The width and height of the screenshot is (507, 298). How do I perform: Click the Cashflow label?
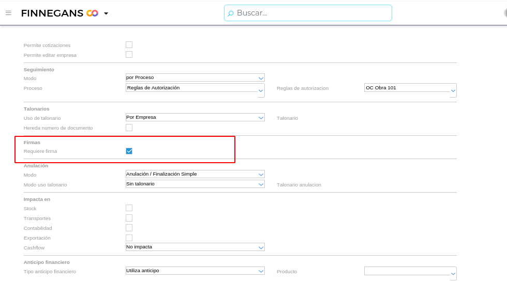click(x=34, y=247)
